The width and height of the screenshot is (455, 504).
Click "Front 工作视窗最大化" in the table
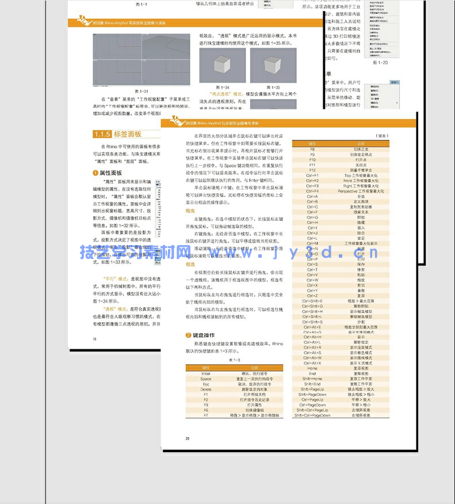click(x=361, y=181)
